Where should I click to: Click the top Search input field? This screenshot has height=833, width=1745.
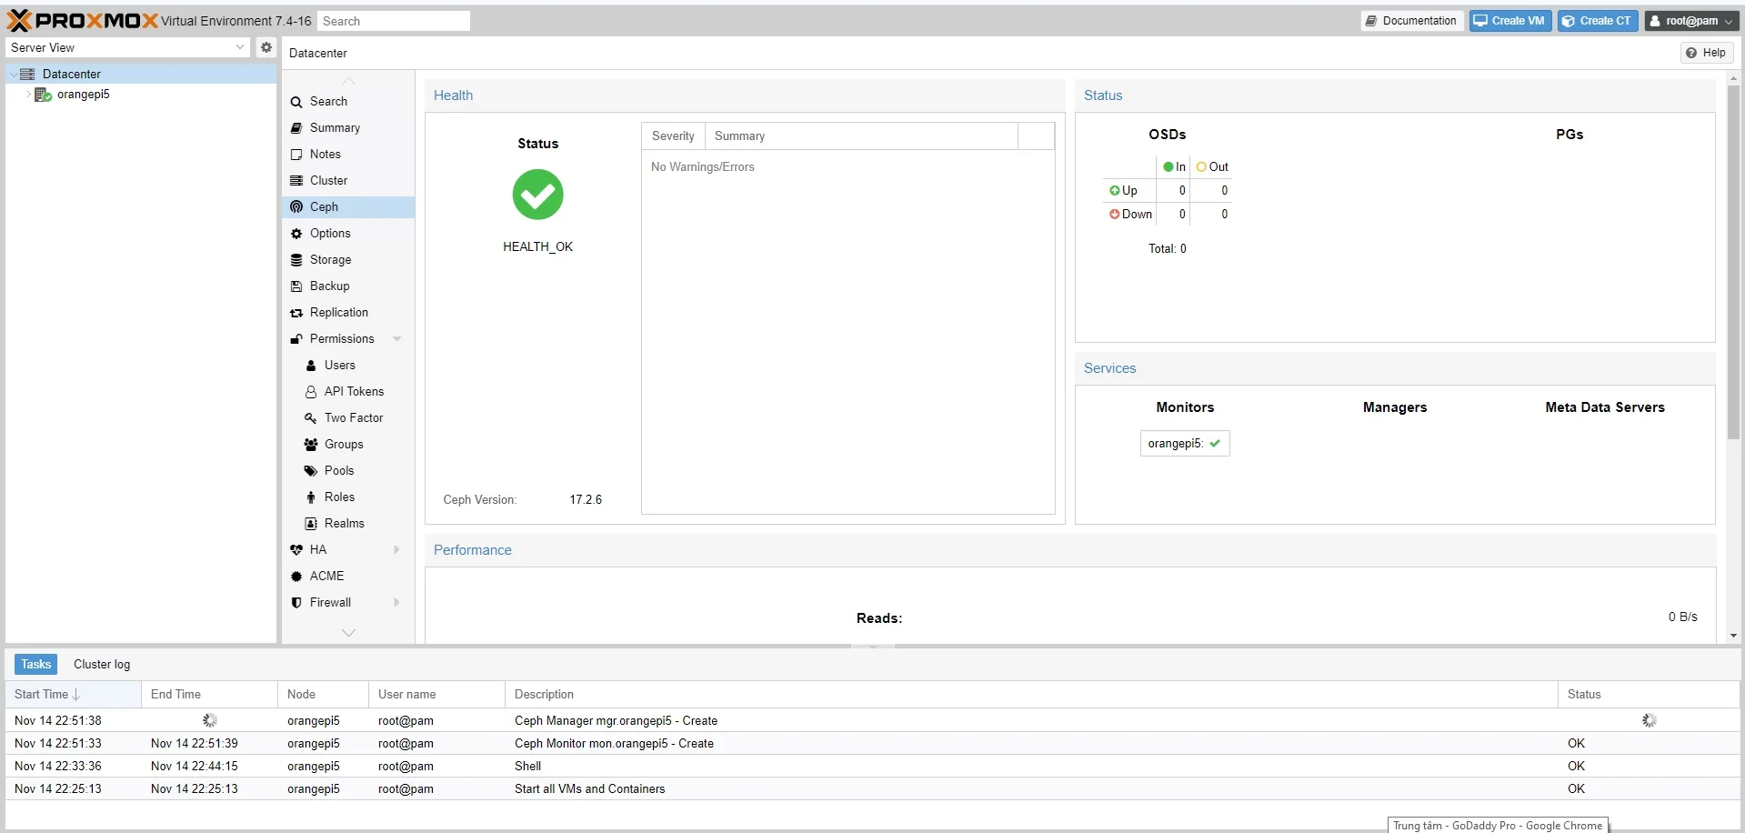tap(393, 21)
